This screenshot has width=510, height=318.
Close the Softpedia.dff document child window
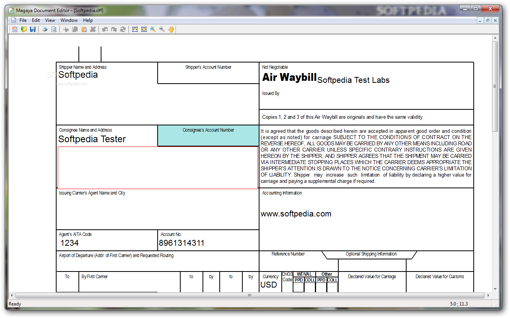[495, 20]
